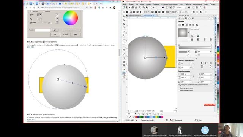Click Help in the fountain fill dialog

point(76,35)
